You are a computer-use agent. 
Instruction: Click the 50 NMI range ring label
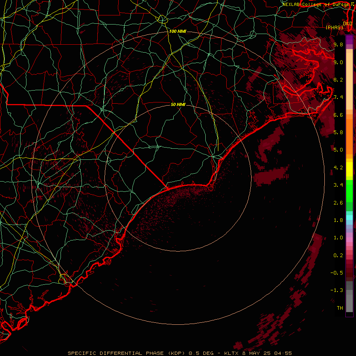[x=178, y=104]
